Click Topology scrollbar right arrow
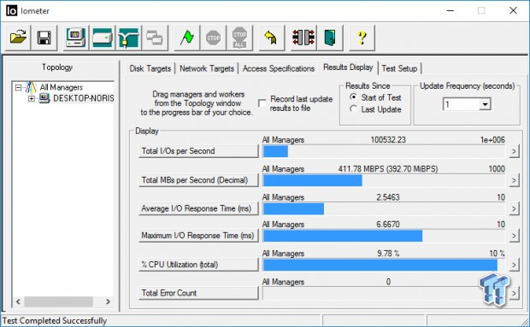 coord(108,301)
